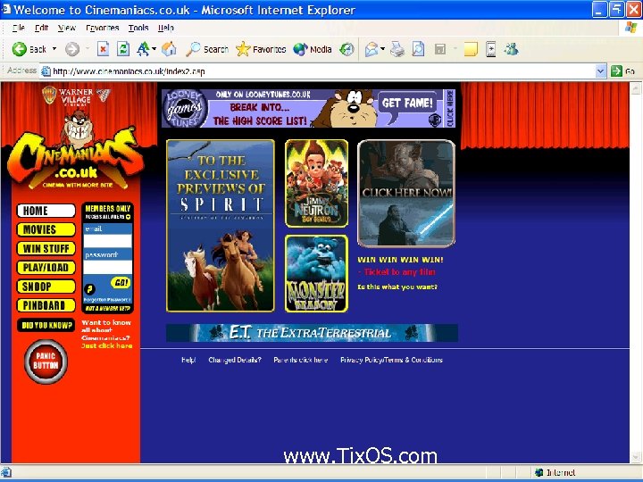Open the PINBOARD section

[x=46, y=305]
